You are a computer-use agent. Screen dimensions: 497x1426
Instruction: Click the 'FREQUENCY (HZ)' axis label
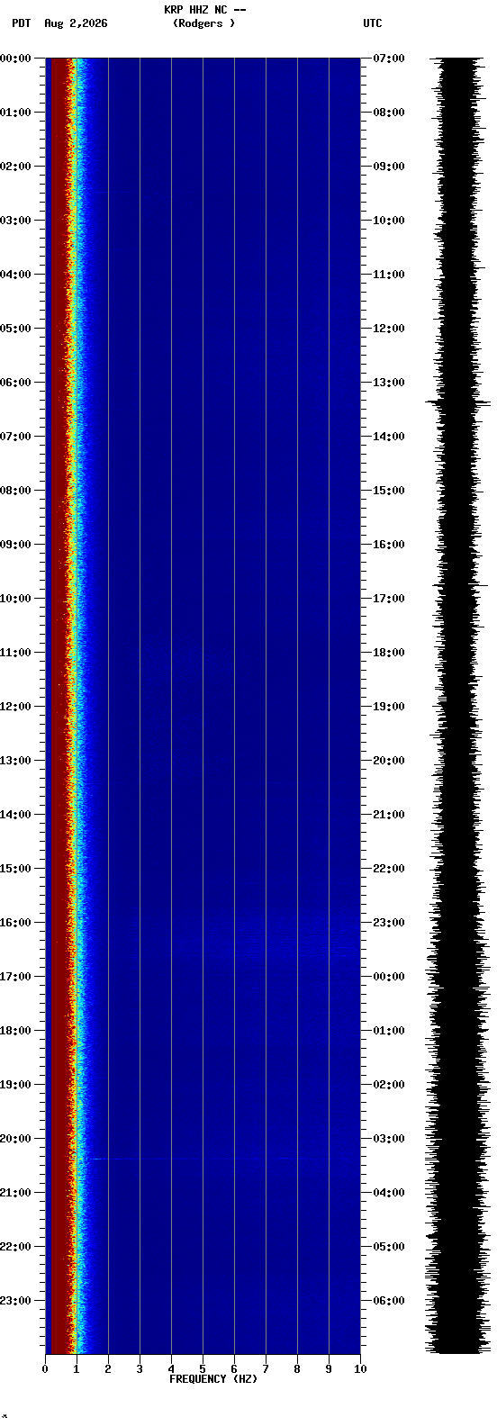pyautogui.click(x=213, y=1379)
